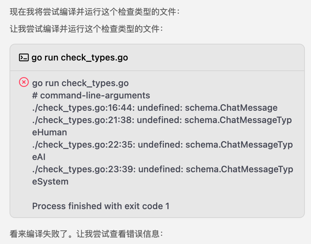Image resolution: width=311 pixels, height=244 pixels.
Task: Open error location check_types.go:21:38
Action: point(83,120)
